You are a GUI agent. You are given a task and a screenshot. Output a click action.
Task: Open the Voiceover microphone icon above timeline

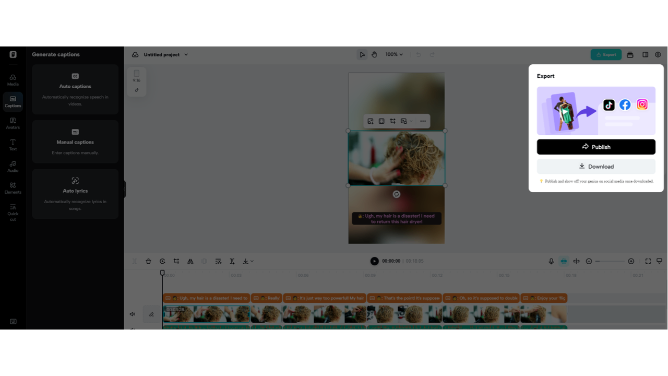[551, 261]
